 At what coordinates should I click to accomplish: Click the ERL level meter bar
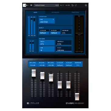32,26
